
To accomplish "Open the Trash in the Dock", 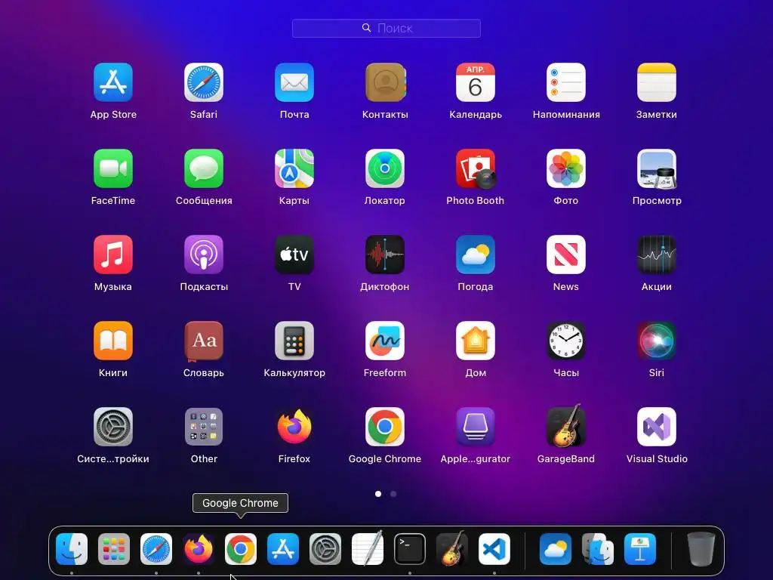I will tap(701, 549).
